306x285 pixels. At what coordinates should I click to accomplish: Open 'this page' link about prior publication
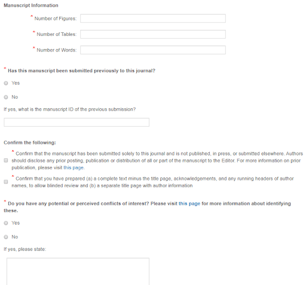tap(74, 168)
